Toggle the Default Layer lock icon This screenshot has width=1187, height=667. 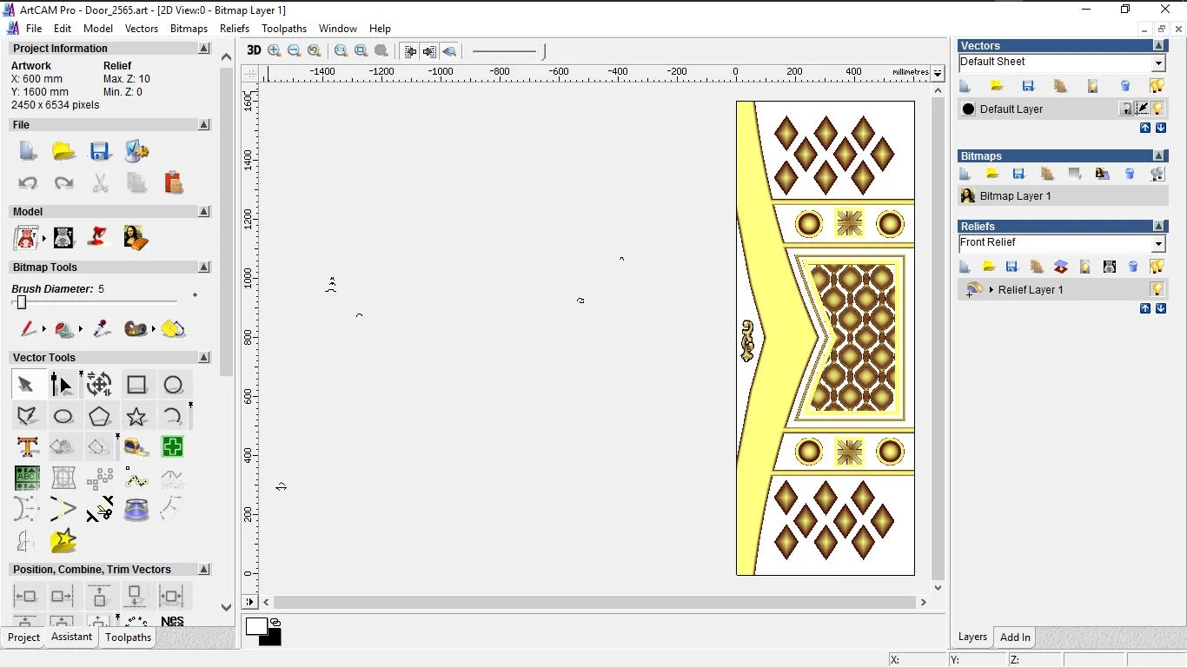(x=1125, y=109)
